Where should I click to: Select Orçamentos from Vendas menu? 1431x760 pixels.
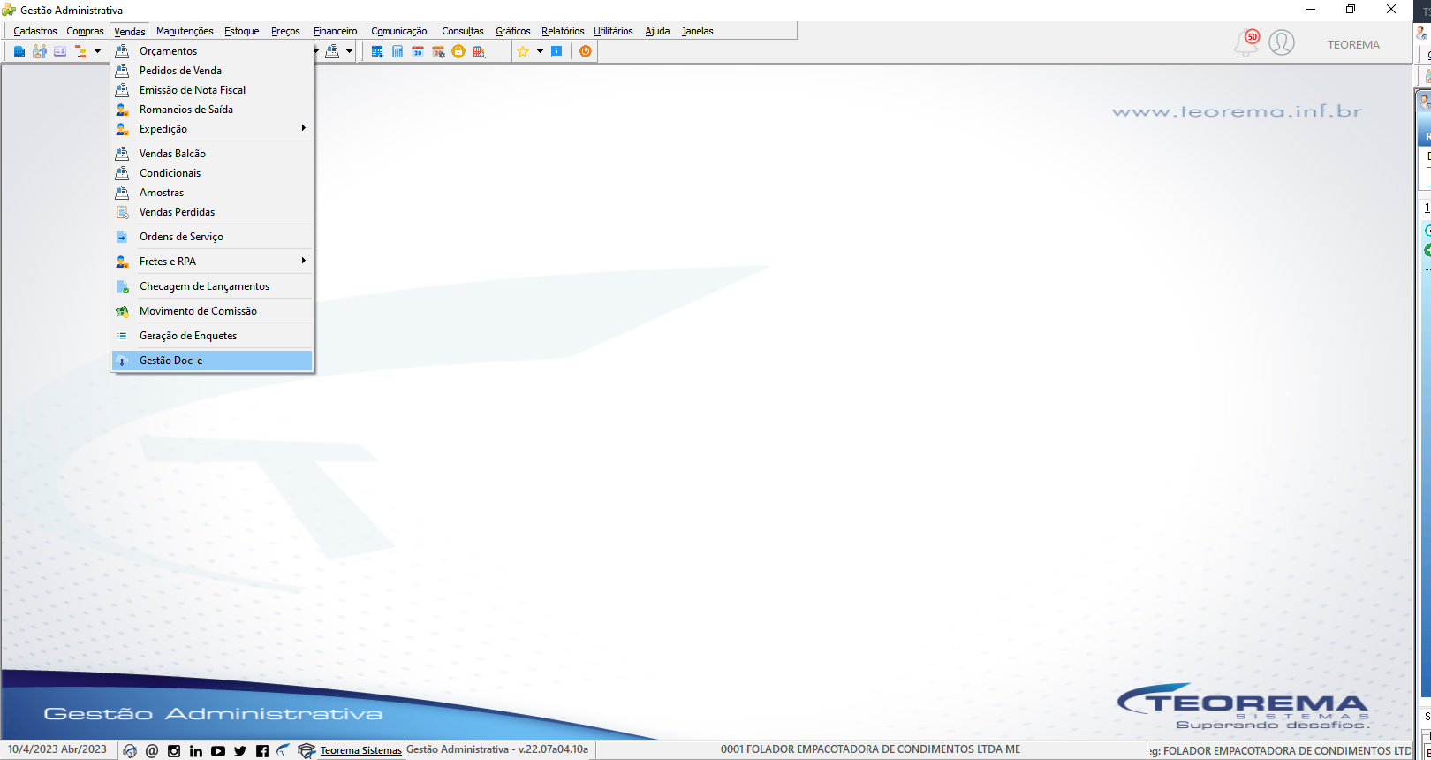pos(212,51)
